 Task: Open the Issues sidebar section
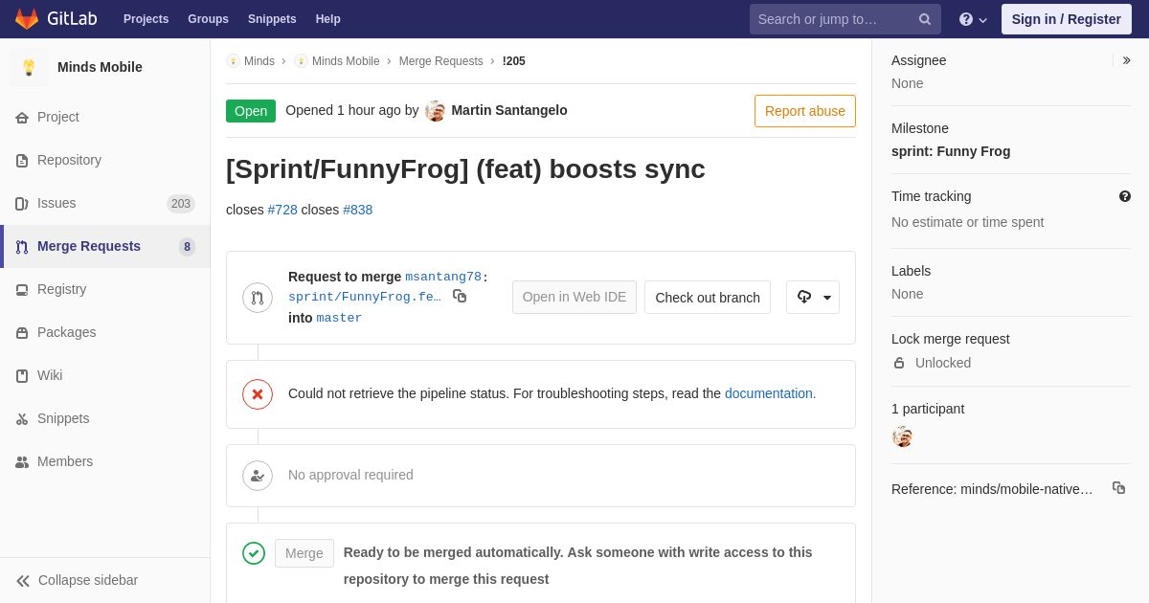[56, 203]
